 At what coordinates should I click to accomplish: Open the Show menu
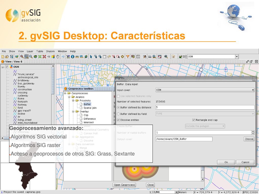(12, 51)
